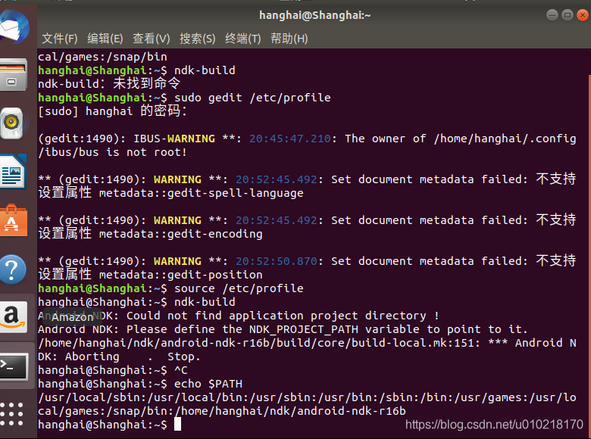Open Rhythmbox speaker icon in dock
Viewport: 591px width, 439px height.
12,123
